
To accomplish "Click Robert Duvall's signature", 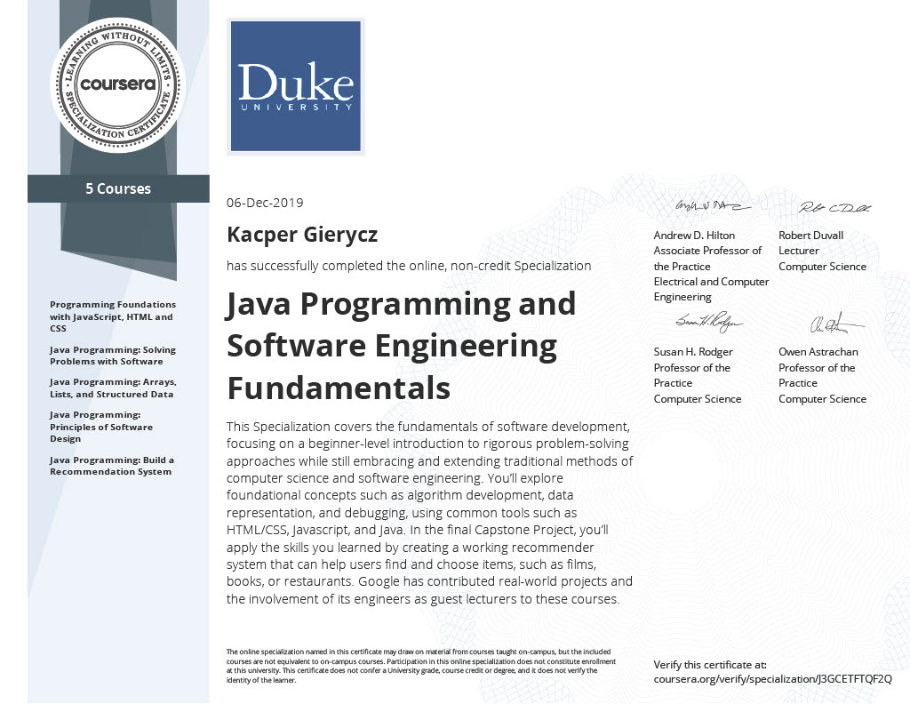I will (834, 208).
